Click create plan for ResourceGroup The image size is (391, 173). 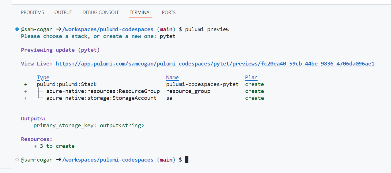pos(254,91)
